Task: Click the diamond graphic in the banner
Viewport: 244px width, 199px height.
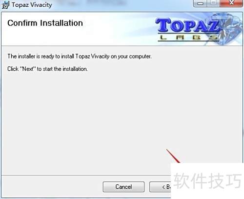Action: click(228, 28)
